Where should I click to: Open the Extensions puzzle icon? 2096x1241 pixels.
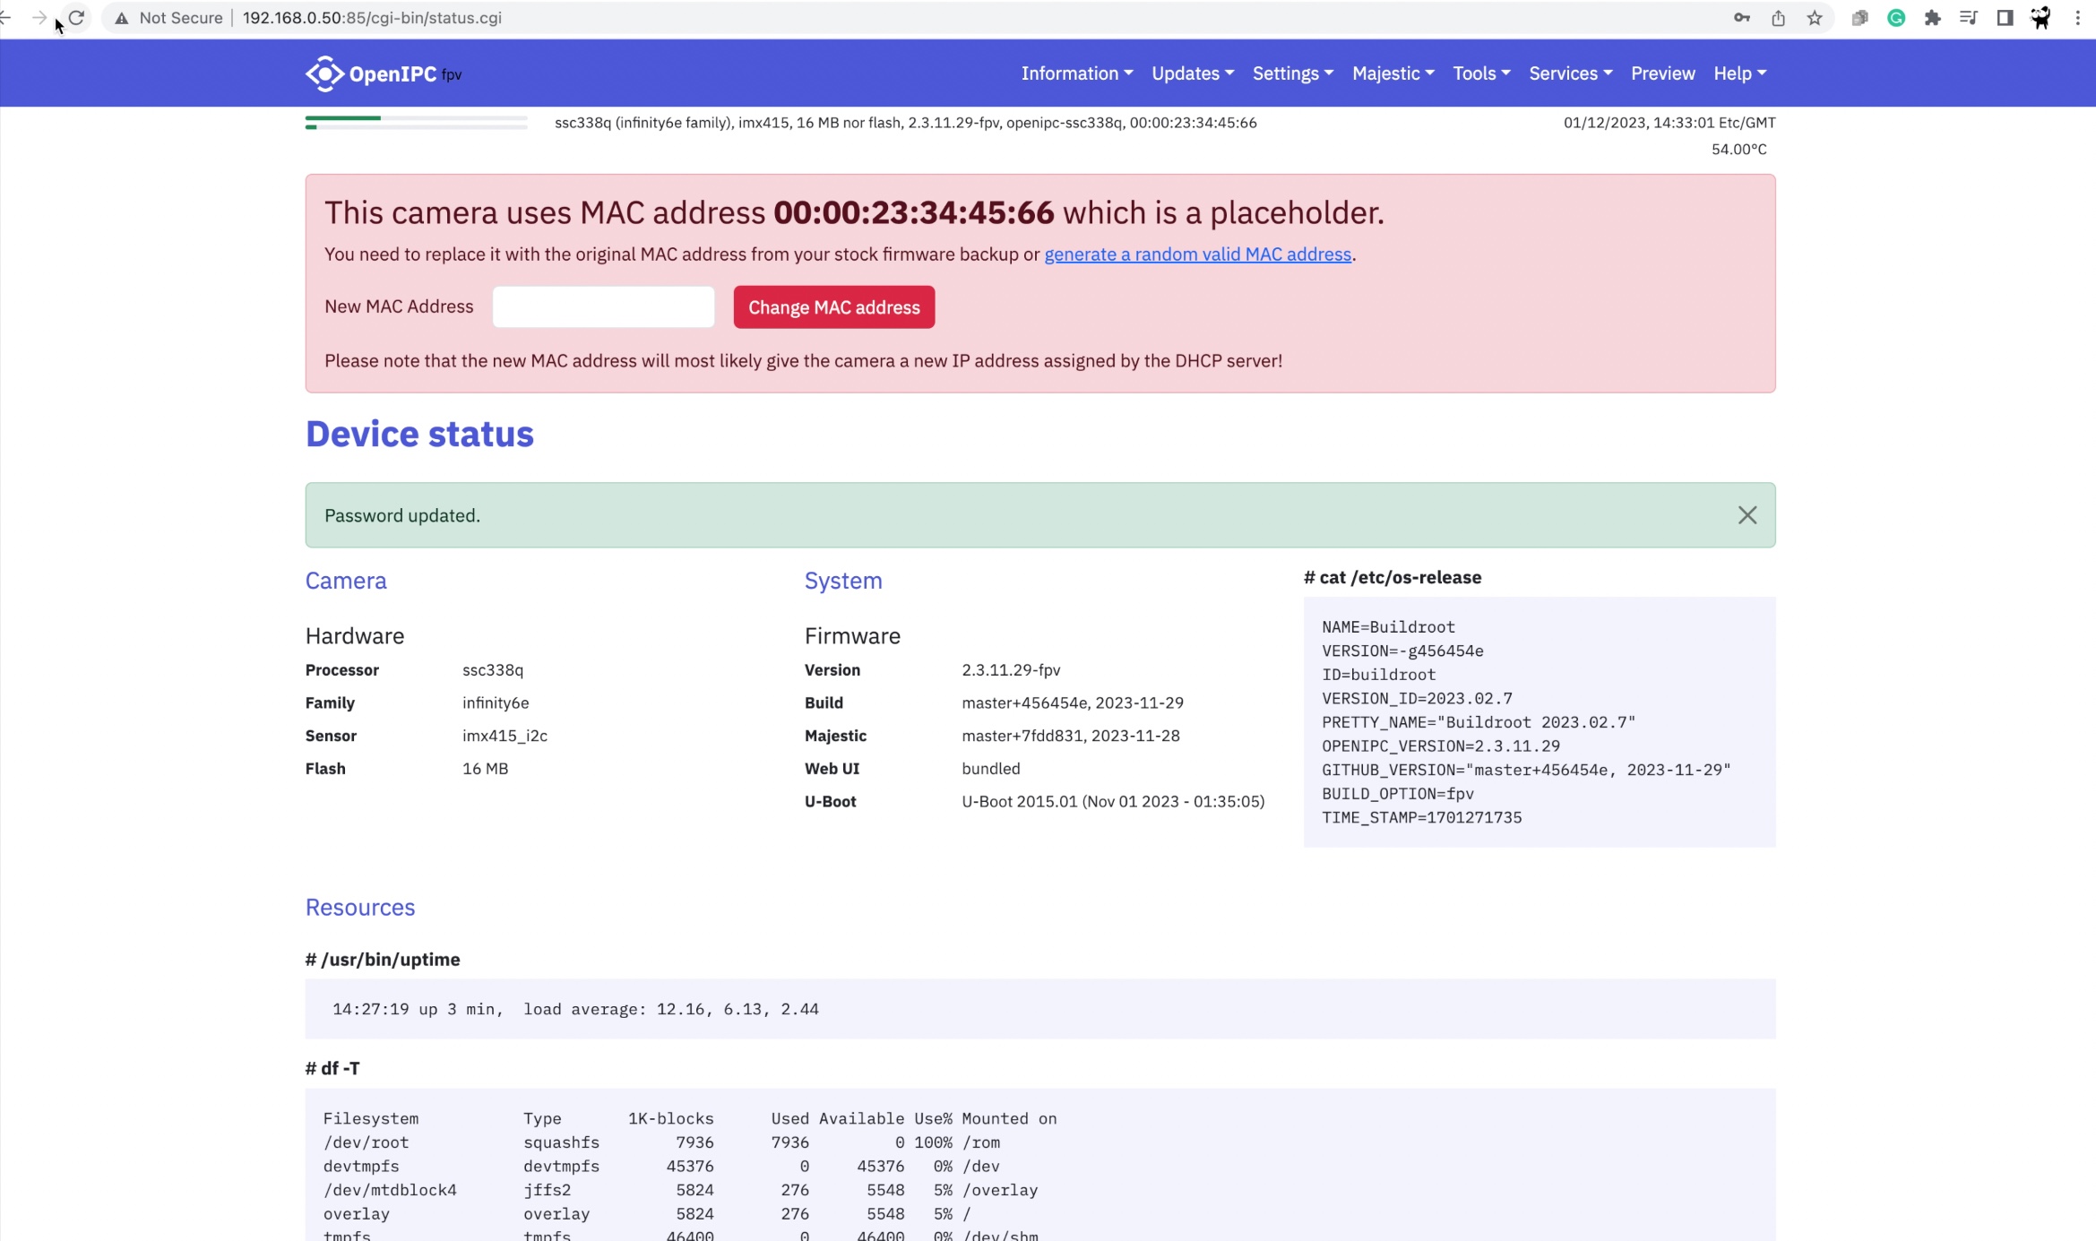[1932, 18]
